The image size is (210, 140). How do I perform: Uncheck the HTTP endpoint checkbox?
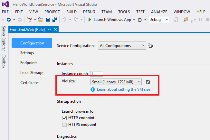click(x=64, y=118)
